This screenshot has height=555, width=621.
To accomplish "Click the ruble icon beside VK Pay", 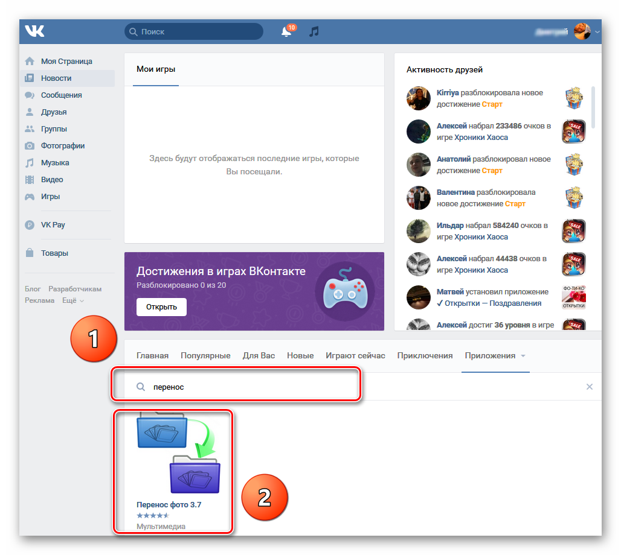I will [x=30, y=224].
